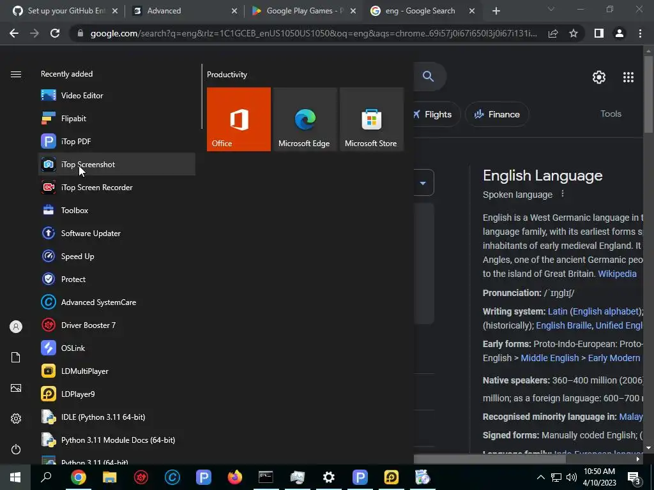Viewport: 654px width, 490px height.
Task: Open the Microsoft Store tile
Action: coord(372,119)
